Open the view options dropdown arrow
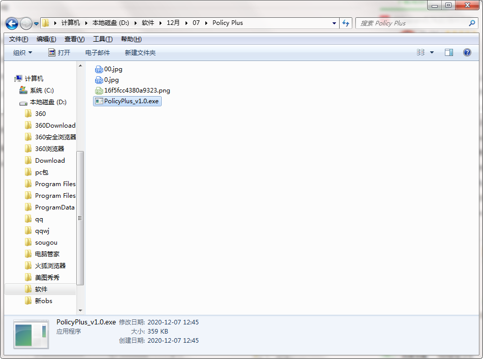483x359 pixels. click(x=432, y=52)
